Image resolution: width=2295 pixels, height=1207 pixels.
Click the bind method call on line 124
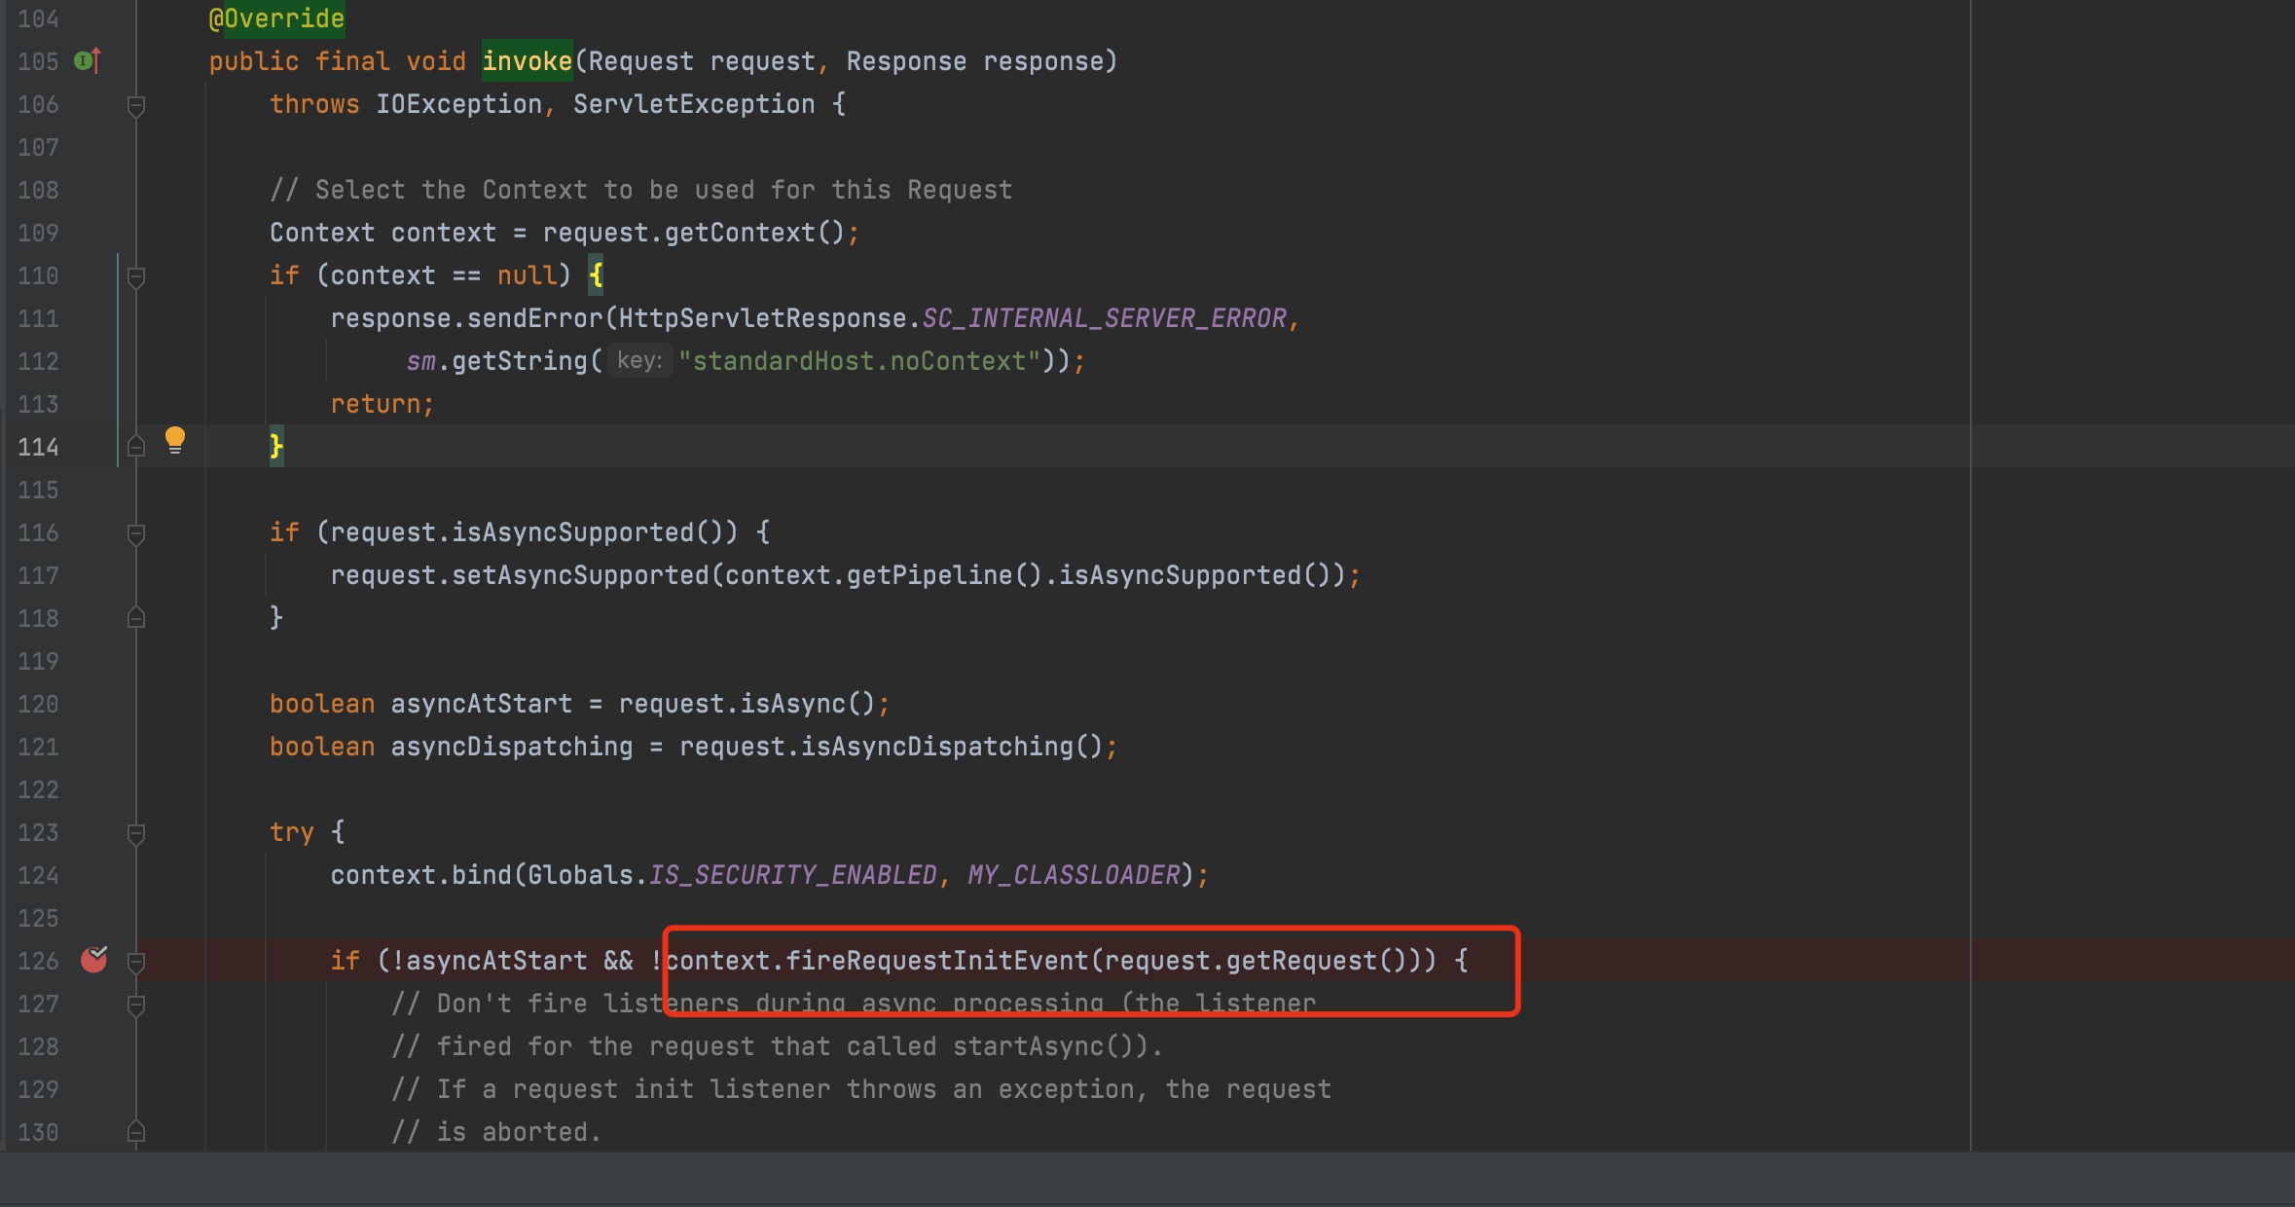click(482, 875)
